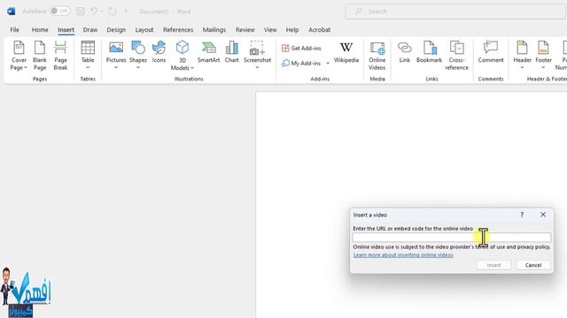Close the Insert a video dialog
This screenshot has width=567, height=318.
(543, 215)
